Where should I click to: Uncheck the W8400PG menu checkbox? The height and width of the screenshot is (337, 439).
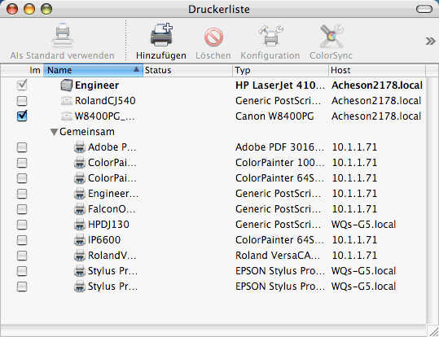click(x=22, y=116)
